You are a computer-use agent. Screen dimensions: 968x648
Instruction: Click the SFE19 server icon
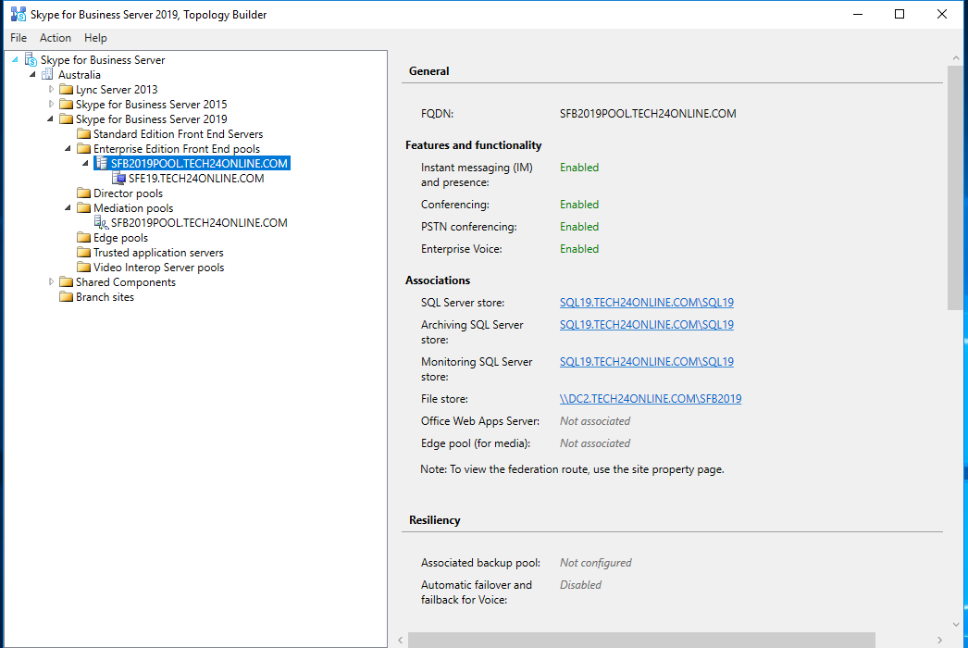117,178
